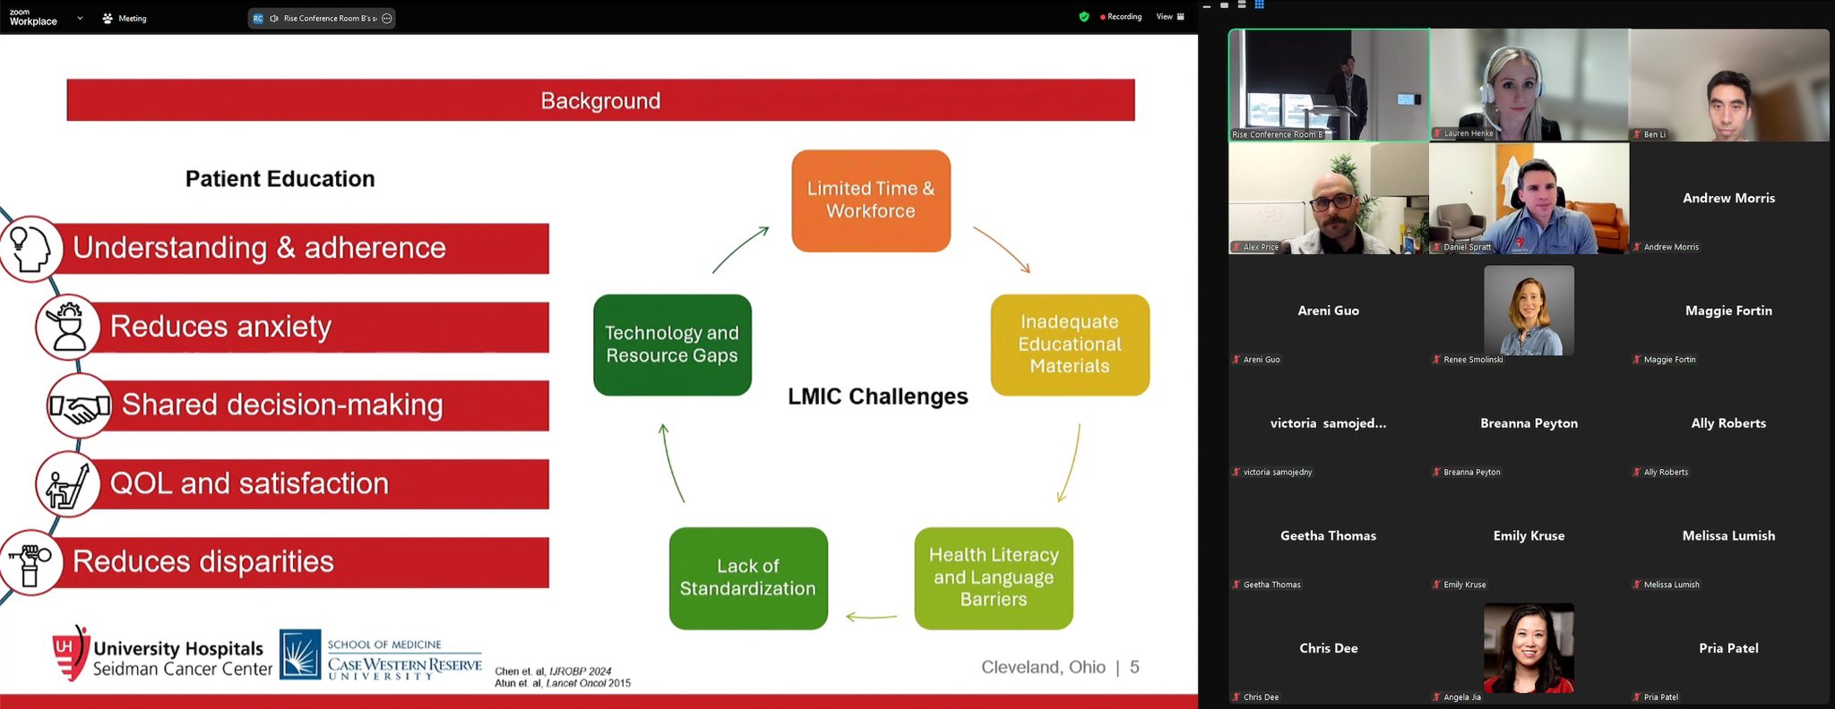Expand the Zoom Workplace dropdown chevron
This screenshot has width=1835, height=709.
pyautogui.click(x=80, y=18)
